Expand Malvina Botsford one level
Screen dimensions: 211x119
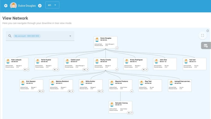[x=72, y=91]
